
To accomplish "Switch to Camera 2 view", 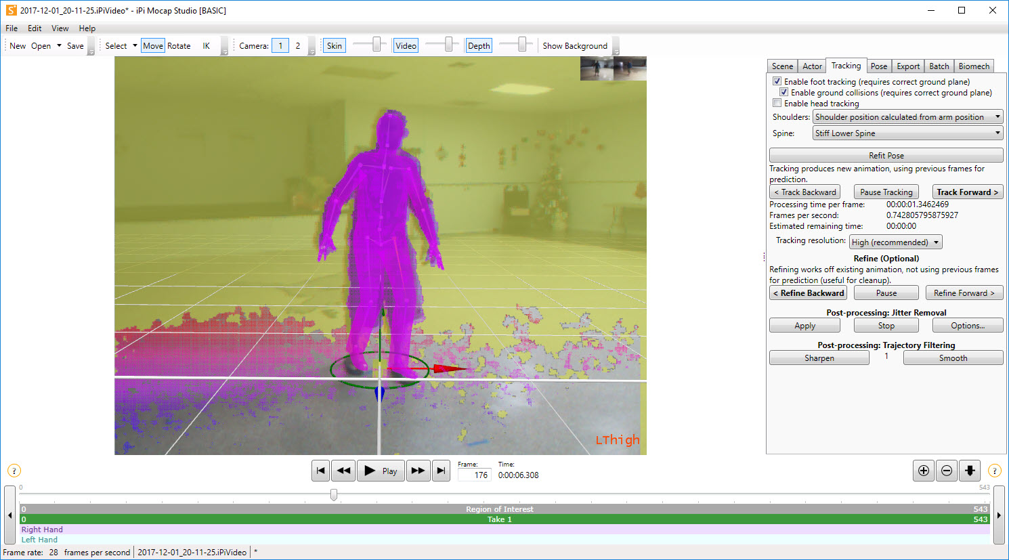I will [298, 45].
